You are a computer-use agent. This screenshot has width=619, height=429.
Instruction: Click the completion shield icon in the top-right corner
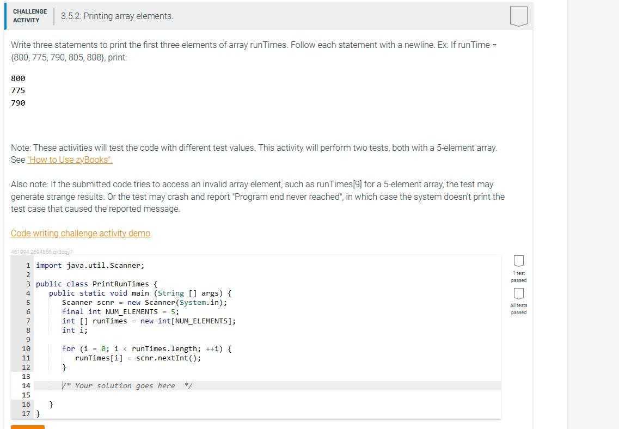coord(518,16)
